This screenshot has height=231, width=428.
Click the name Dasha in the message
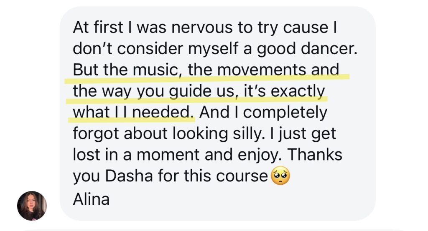(125, 177)
